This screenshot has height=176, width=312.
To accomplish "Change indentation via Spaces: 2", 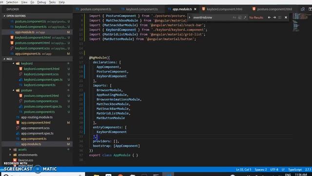I will click(x=261, y=170).
